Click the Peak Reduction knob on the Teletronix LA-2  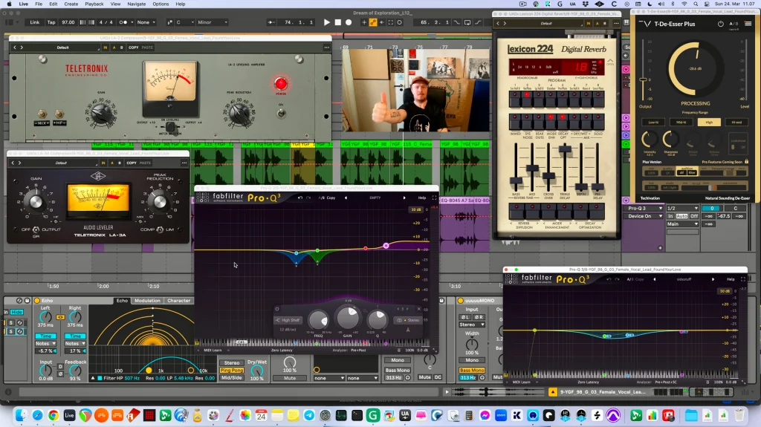(239, 114)
